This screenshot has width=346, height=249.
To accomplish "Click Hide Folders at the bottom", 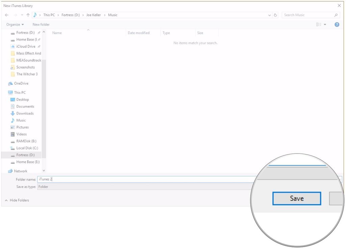I will click(x=18, y=200).
